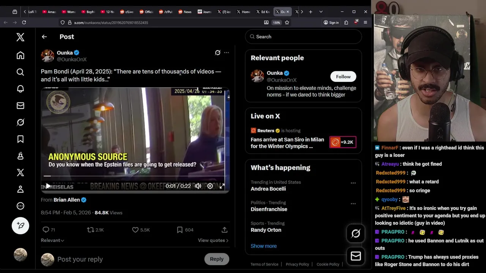The width and height of the screenshot is (486, 273).
Task: Expand the Relevant replies sort dropdown
Action: tap(52, 240)
